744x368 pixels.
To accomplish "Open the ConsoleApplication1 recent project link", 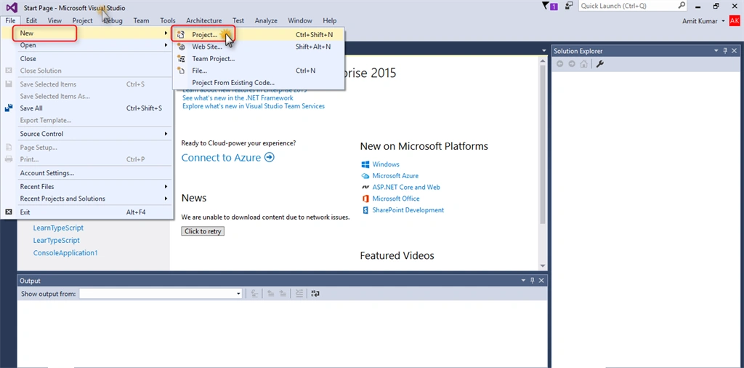I will 65,253.
